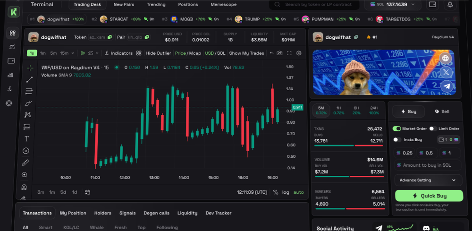Switch to the New Pairs tab
The height and width of the screenshot is (231, 472).
[x=124, y=5]
